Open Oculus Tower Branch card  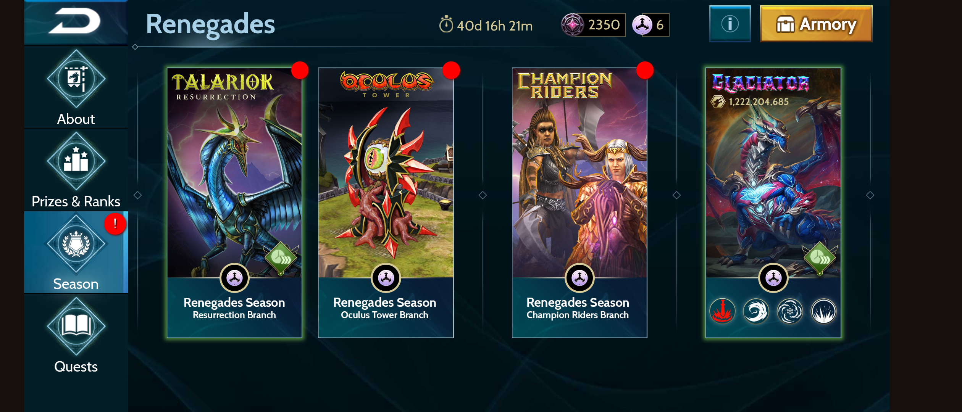(386, 203)
